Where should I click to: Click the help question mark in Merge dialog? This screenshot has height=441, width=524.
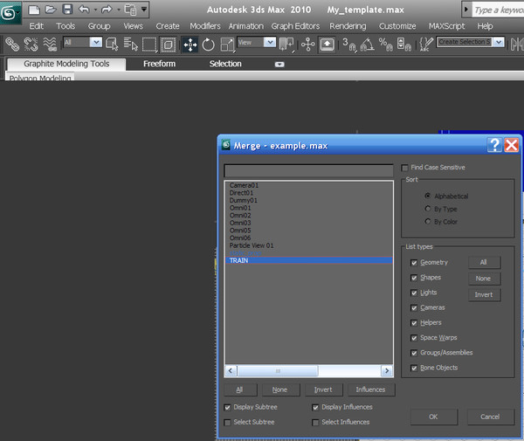494,145
